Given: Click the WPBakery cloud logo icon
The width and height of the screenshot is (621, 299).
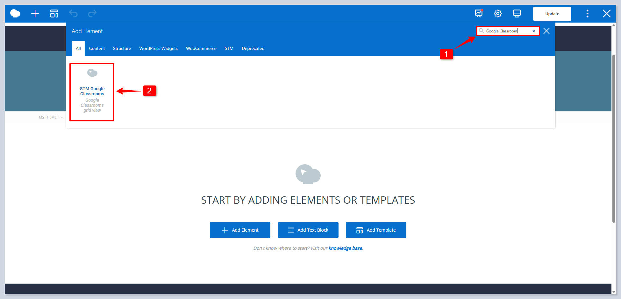Looking at the screenshot, I should pyautogui.click(x=15, y=14).
